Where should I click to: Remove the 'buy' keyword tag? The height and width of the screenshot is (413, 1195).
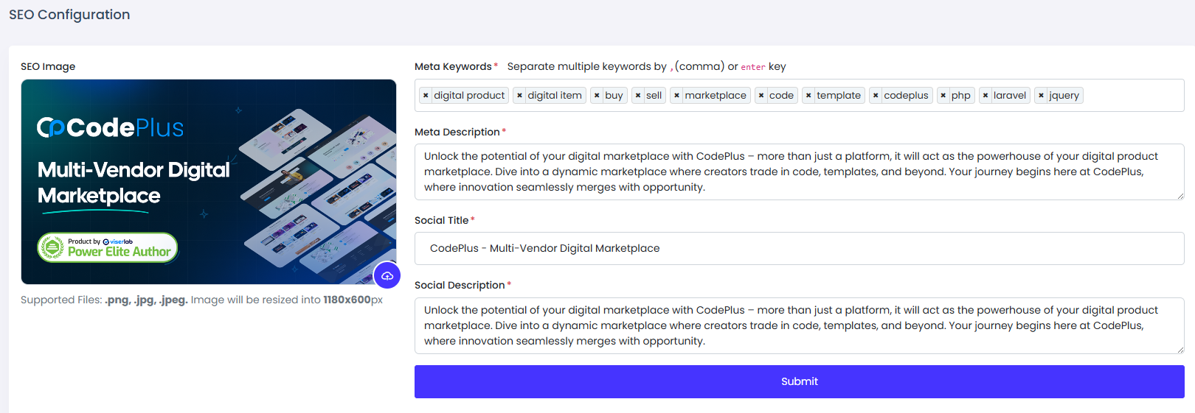pyautogui.click(x=597, y=96)
